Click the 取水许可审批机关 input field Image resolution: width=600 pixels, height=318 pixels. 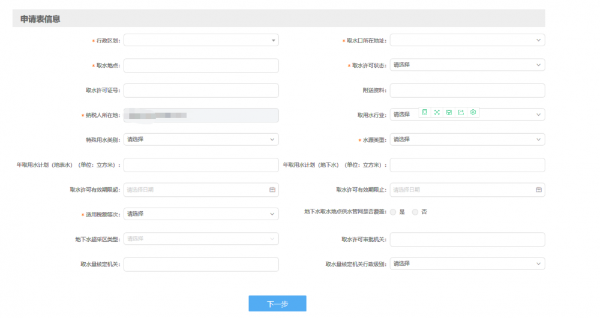pos(467,239)
